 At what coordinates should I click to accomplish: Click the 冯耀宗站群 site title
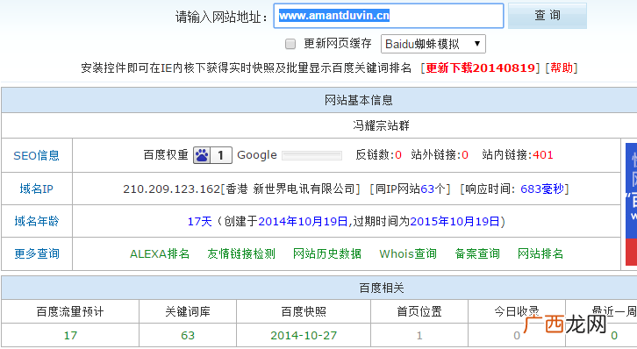pos(381,125)
